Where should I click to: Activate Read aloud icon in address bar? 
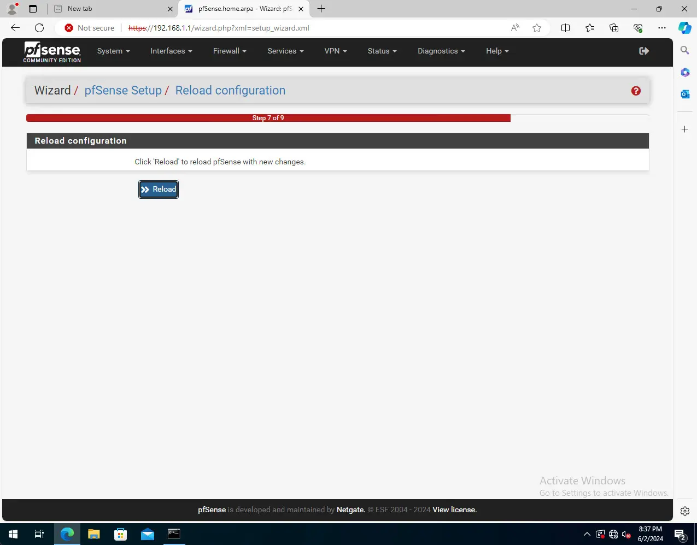pyautogui.click(x=515, y=28)
